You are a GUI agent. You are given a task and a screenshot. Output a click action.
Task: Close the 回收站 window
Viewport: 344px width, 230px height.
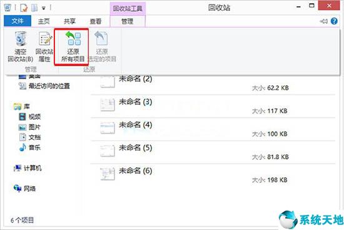[x=329, y=6]
